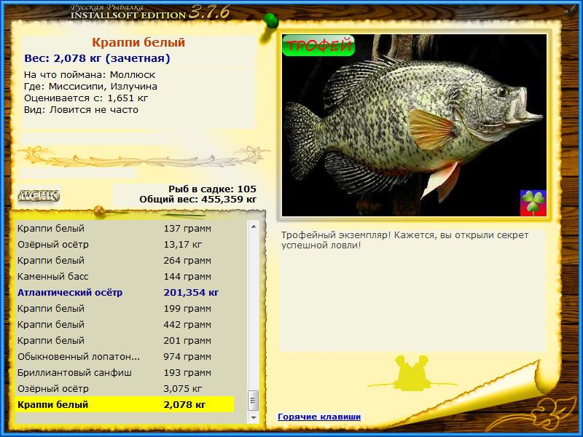The image size is (583, 437).
Task: Click the Трофейный экземпляр message text
Action: (x=404, y=240)
